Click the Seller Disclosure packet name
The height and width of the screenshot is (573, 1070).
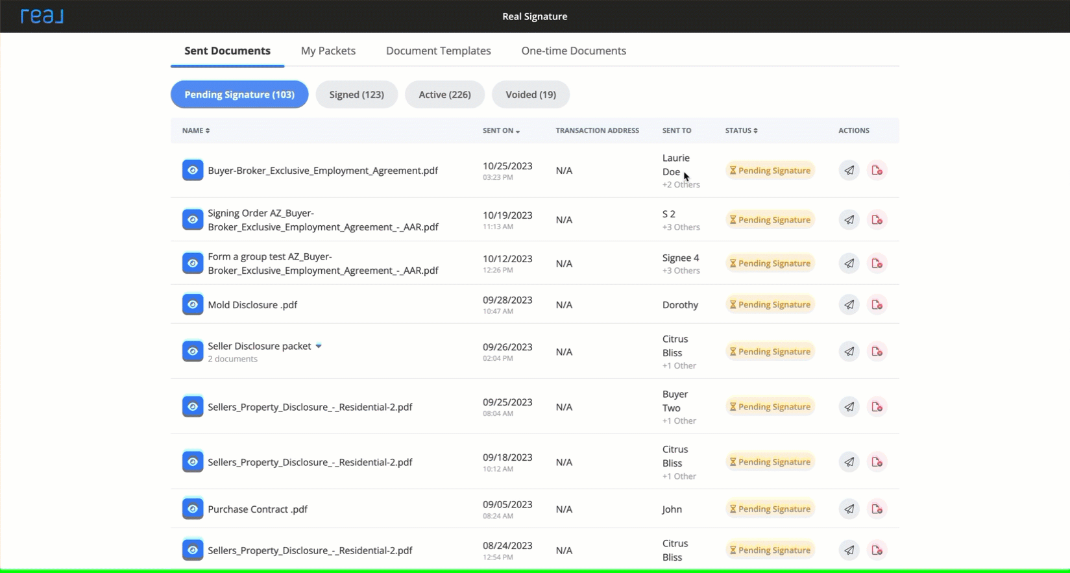coord(260,347)
